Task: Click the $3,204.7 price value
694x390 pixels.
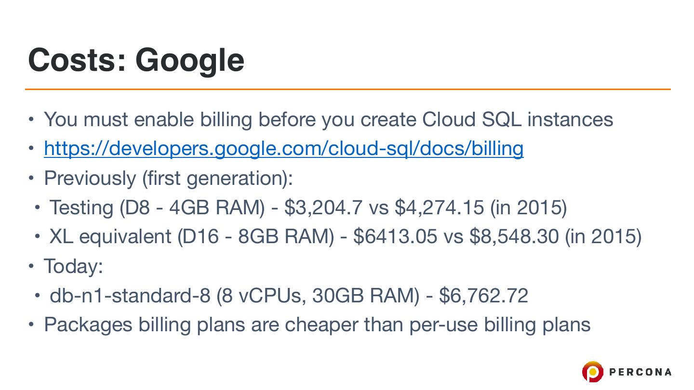Action: click(323, 208)
